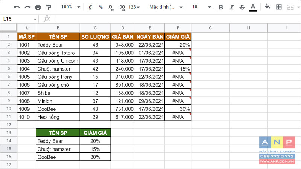Open the Name box dropdown arrow
Screen dimensions: 301x169
tap(35, 19)
